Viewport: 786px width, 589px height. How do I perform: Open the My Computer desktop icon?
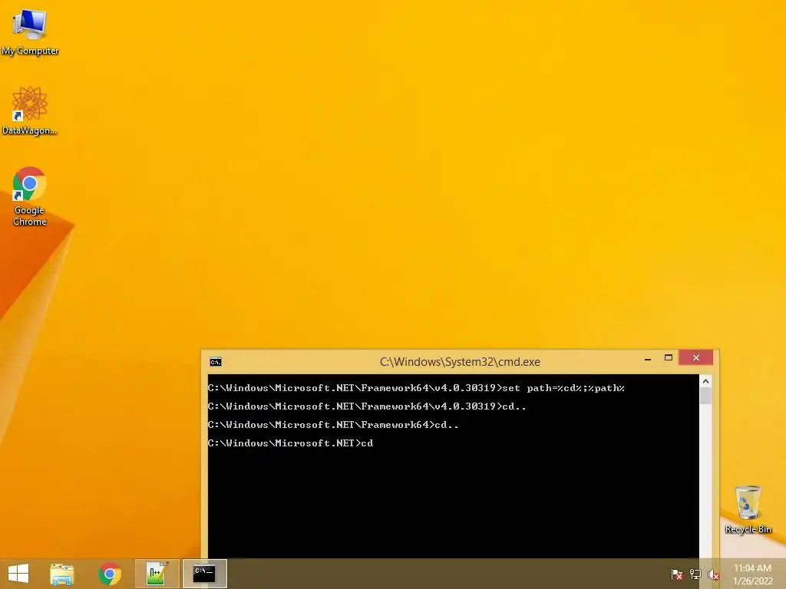30,32
